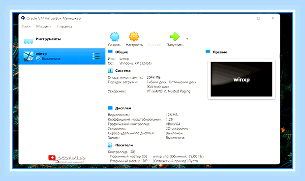Click the Носители disk icon
This screenshot has width=305, height=181.
110,145
